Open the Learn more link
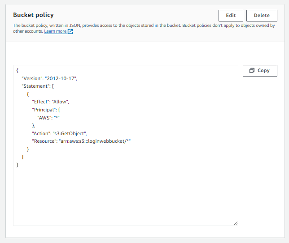The width and height of the screenshot is (289, 243). coord(55,31)
